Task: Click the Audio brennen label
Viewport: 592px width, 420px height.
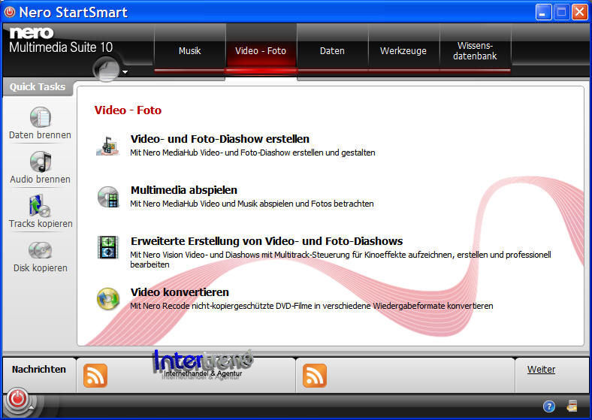Action: pos(40,179)
